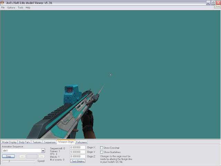Click the Origin X input field

click(77, 147)
